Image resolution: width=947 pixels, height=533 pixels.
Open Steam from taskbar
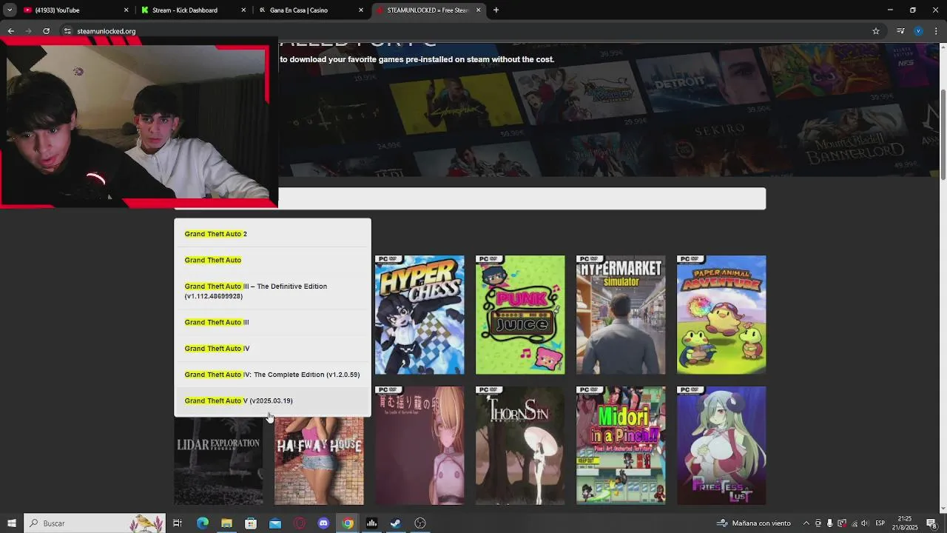pos(396,523)
